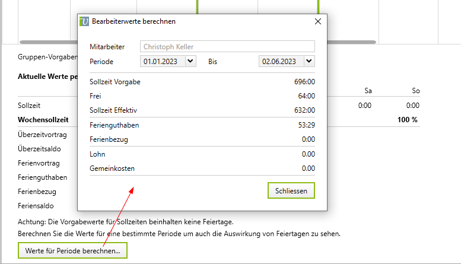Click the dialog title Bearbeiterwerte berechnen

coord(133,21)
